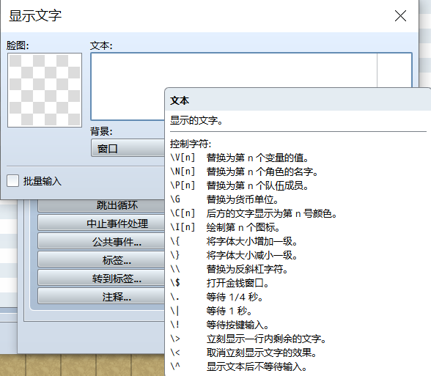
Task: Click the 转到标签... button
Action: click(x=101, y=279)
